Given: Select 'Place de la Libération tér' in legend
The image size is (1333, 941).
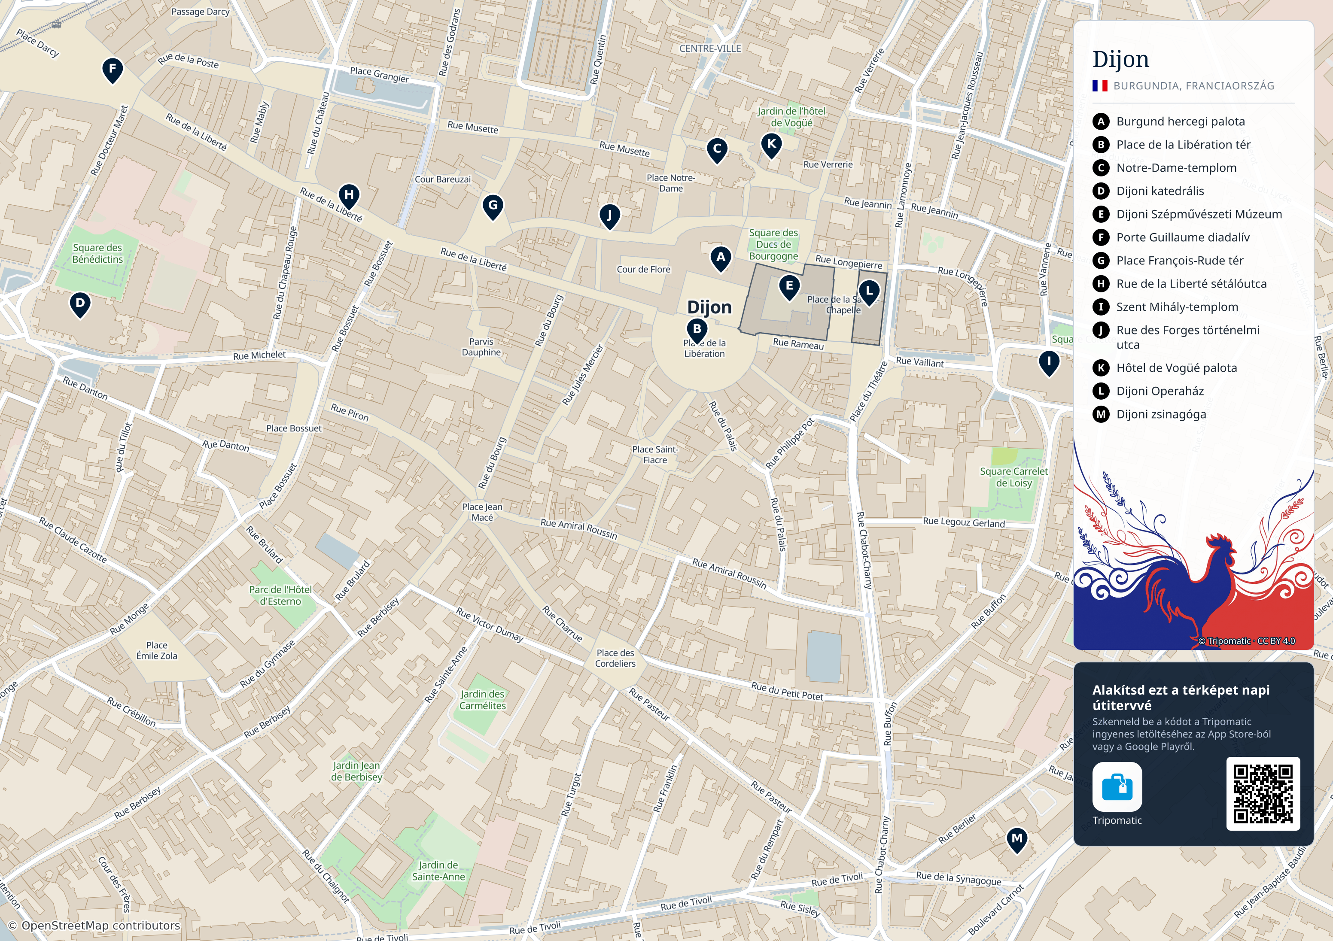Looking at the screenshot, I should 1183,145.
